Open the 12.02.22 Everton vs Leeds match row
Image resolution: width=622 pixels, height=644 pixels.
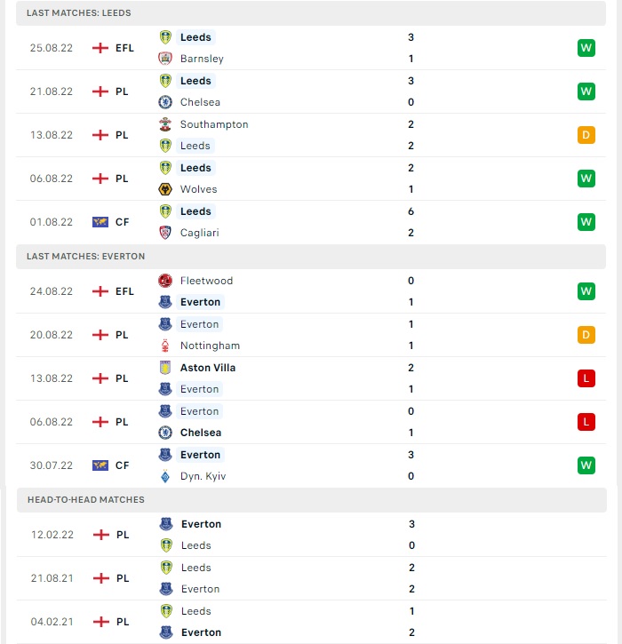click(x=311, y=535)
